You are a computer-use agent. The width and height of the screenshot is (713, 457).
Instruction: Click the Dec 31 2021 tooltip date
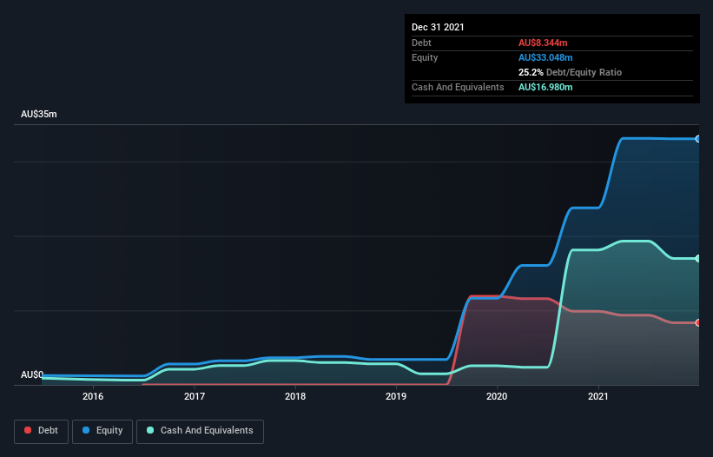438,27
